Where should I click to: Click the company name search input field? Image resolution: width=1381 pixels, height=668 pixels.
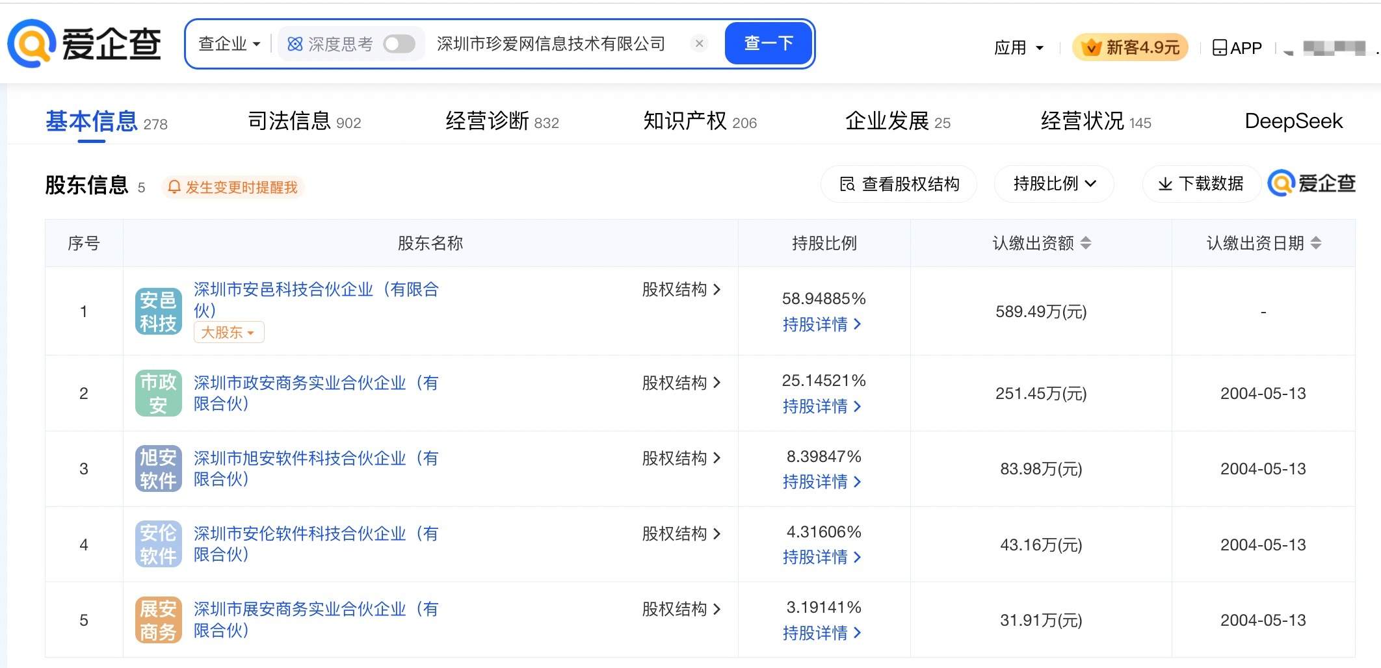[553, 44]
